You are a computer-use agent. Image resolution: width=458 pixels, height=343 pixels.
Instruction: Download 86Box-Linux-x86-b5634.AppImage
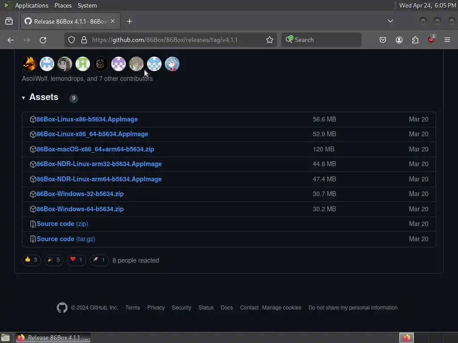pyautogui.click(x=87, y=119)
